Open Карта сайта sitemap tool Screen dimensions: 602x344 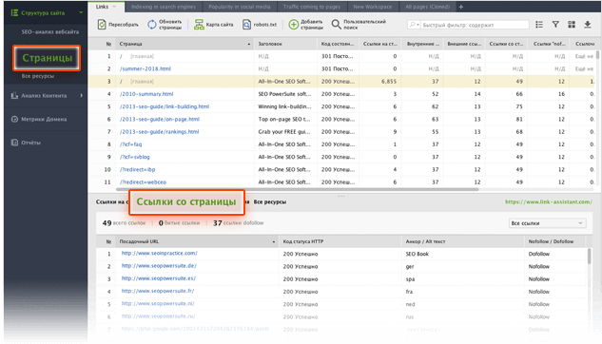tap(199, 25)
